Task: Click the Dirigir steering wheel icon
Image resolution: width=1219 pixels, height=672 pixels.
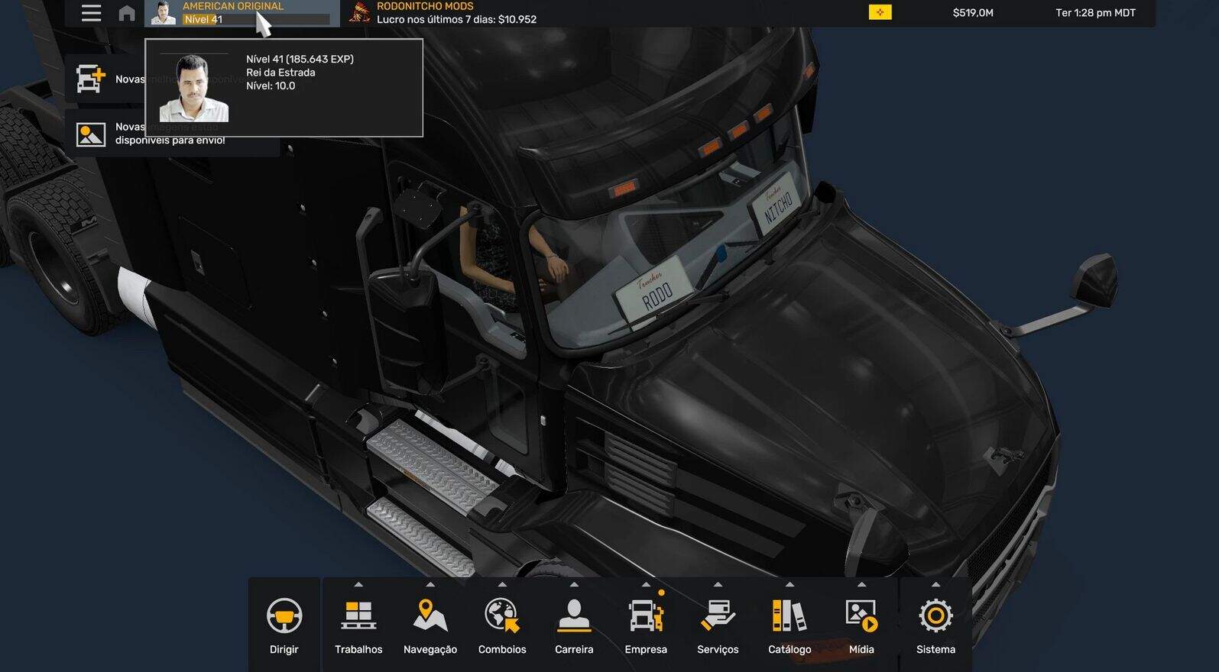Action: (284, 616)
